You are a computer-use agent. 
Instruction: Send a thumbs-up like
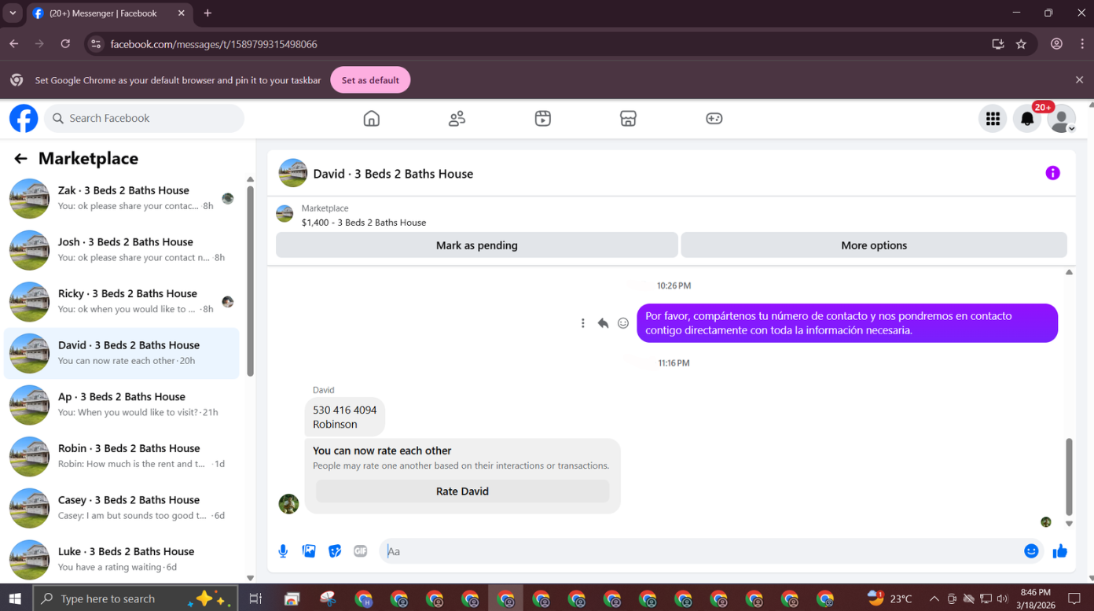pyautogui.click(x=1059, y=551)
